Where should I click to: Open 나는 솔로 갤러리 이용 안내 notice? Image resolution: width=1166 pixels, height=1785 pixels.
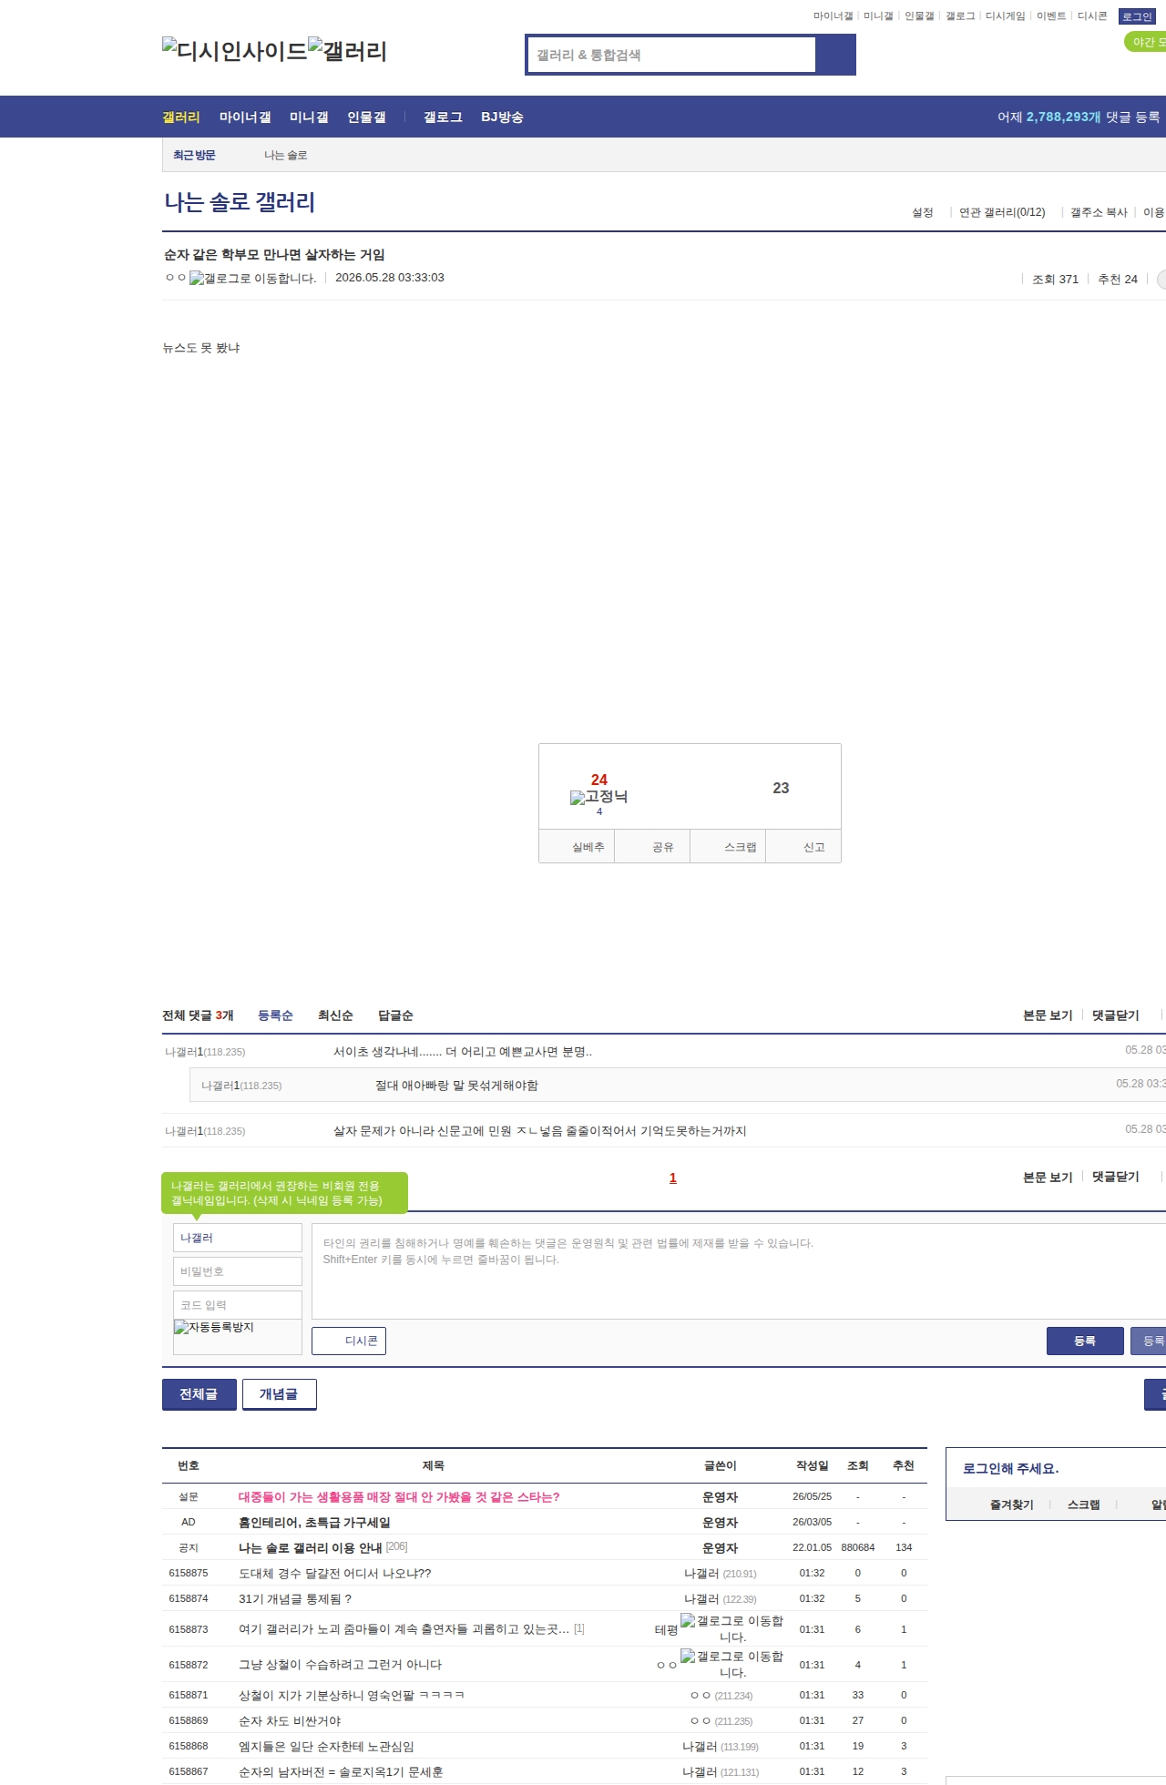[x=310, y=1547]
